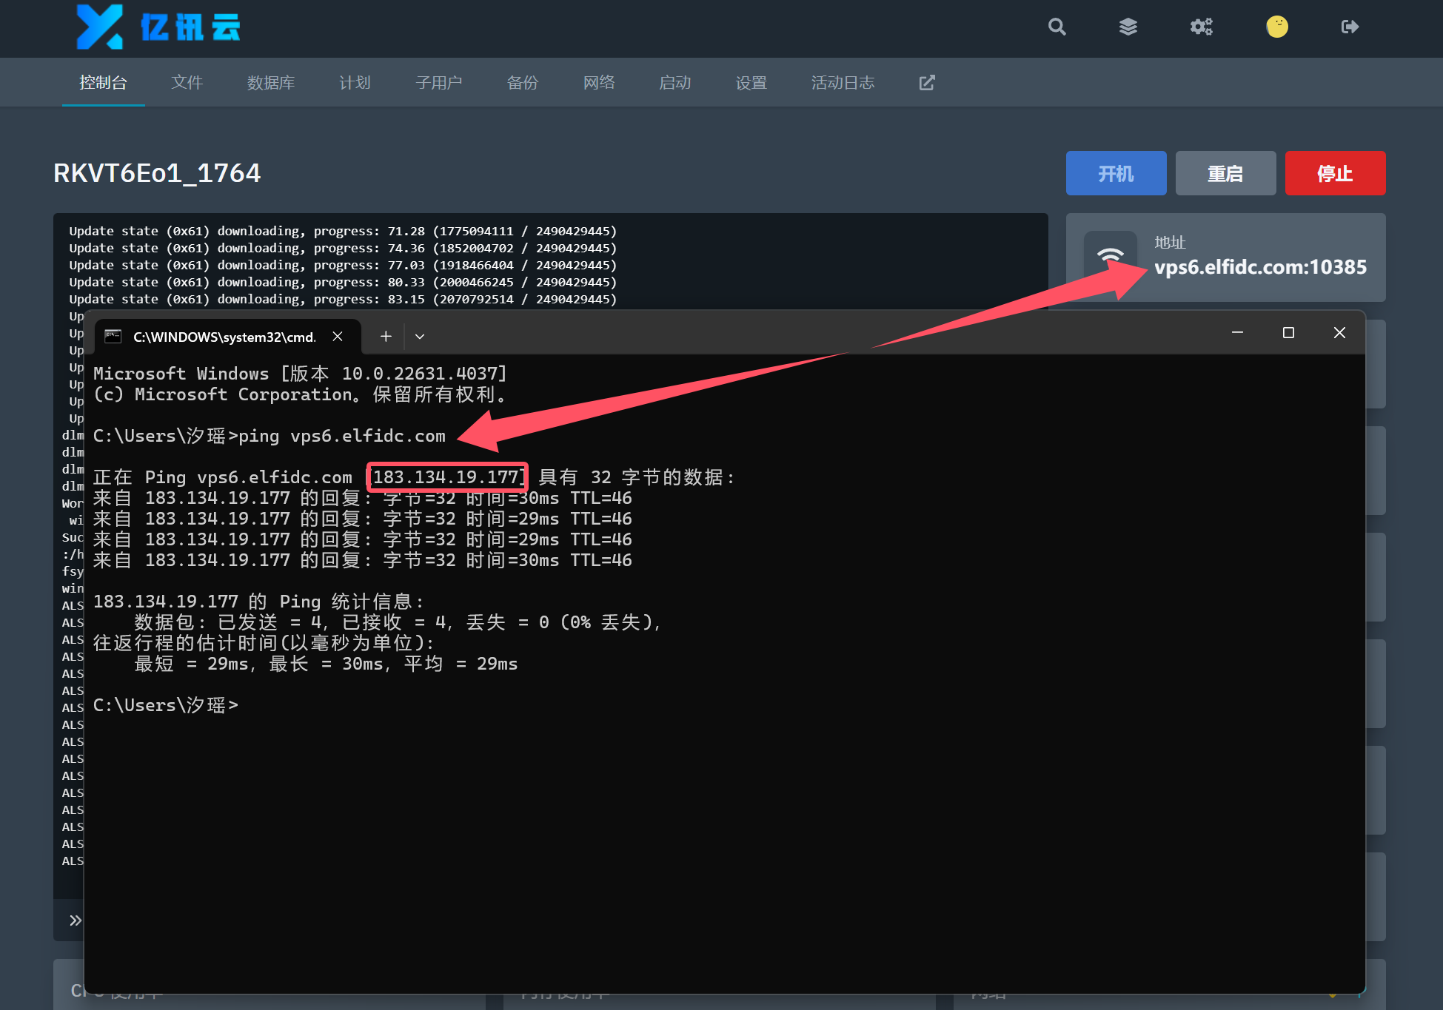Switch to the 备份 tab
The height and width of the screenshot is (1010, 1443).
point(523,83)
